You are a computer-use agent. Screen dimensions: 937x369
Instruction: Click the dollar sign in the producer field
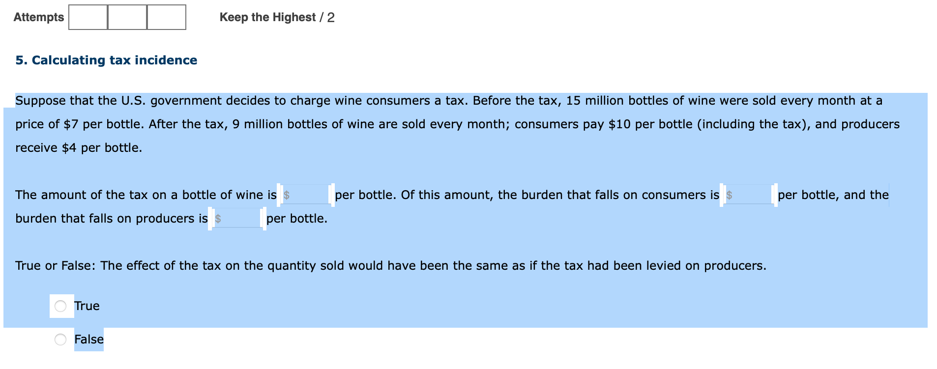point(218,218)
